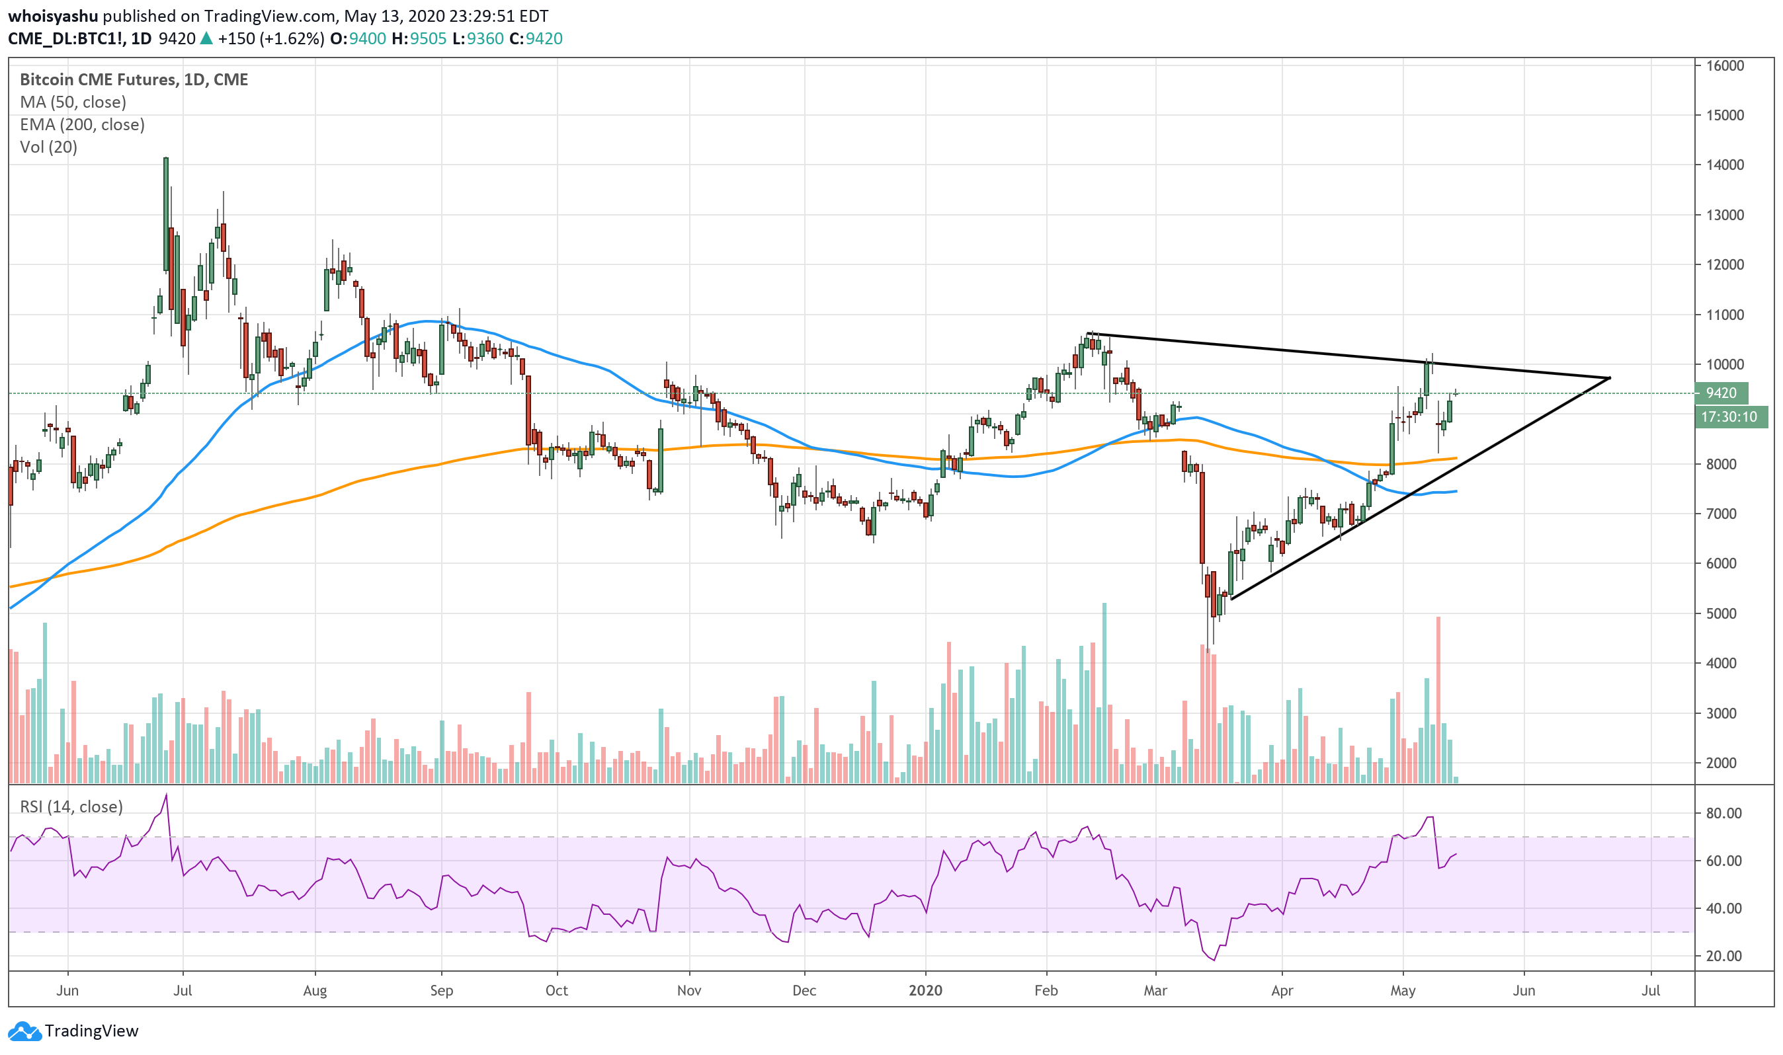Click the Mar label on time axis
The image size is (1783, 1055).
click(x=1155, y=991)
